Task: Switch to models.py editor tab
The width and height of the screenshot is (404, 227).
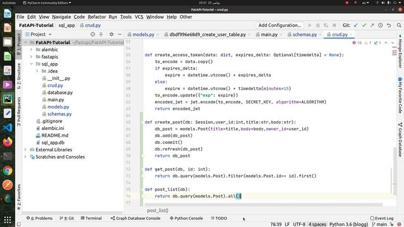Action: (x=143, y=35)
